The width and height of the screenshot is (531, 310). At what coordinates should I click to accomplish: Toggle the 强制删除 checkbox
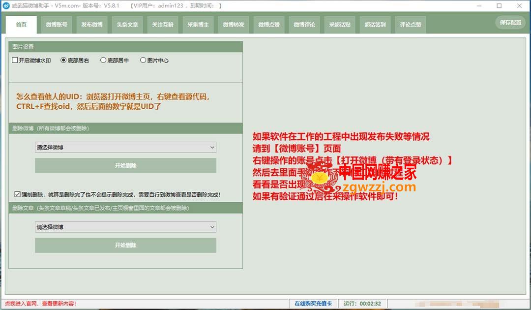[118, 194]
